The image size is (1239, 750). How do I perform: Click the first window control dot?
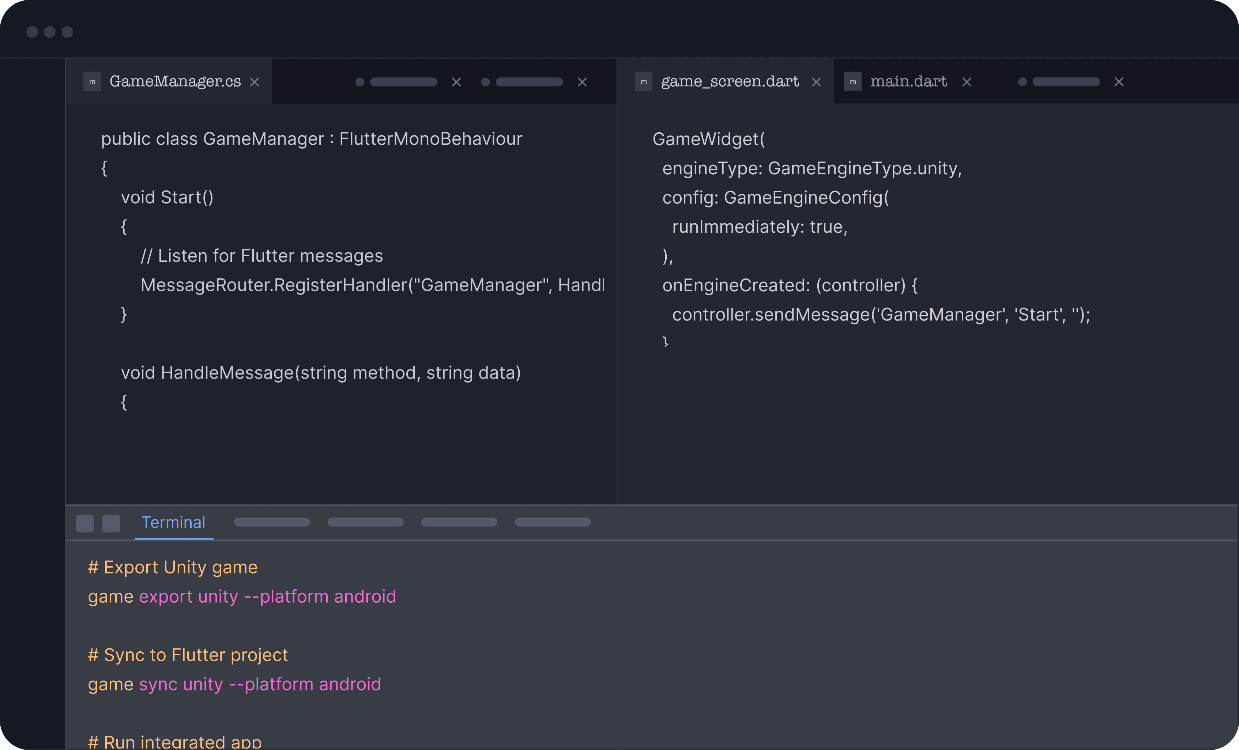(x=32, y=32)
